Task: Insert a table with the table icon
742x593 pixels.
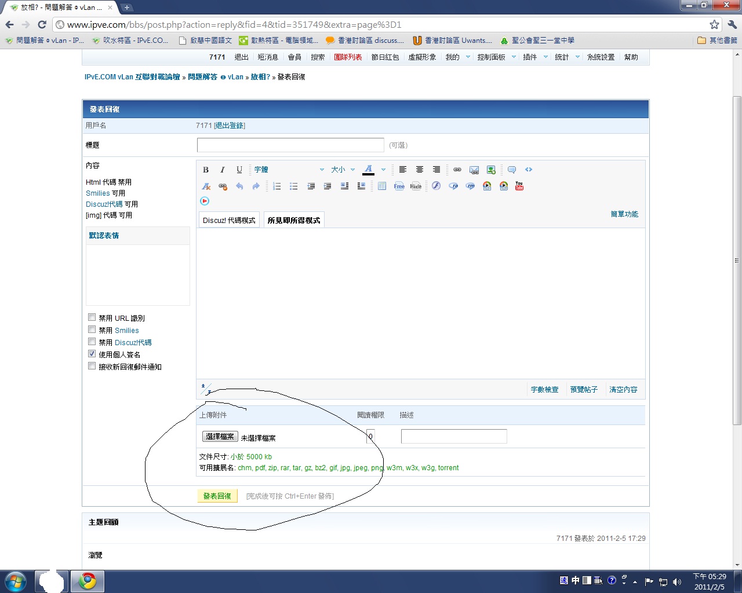Action: 382,186
